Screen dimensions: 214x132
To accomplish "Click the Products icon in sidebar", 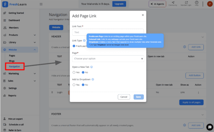I will coord(5,35).
